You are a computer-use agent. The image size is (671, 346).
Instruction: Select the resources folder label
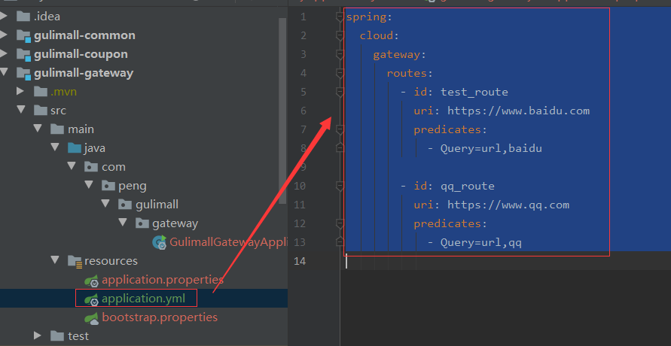pyautogui.click(x=111, y=260)
